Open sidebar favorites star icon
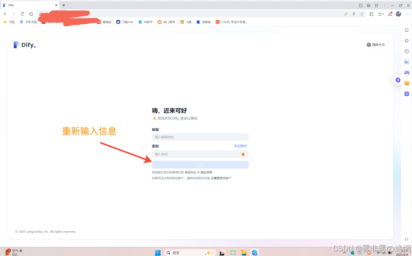This screenshot has width=412, height=256. 407,41
